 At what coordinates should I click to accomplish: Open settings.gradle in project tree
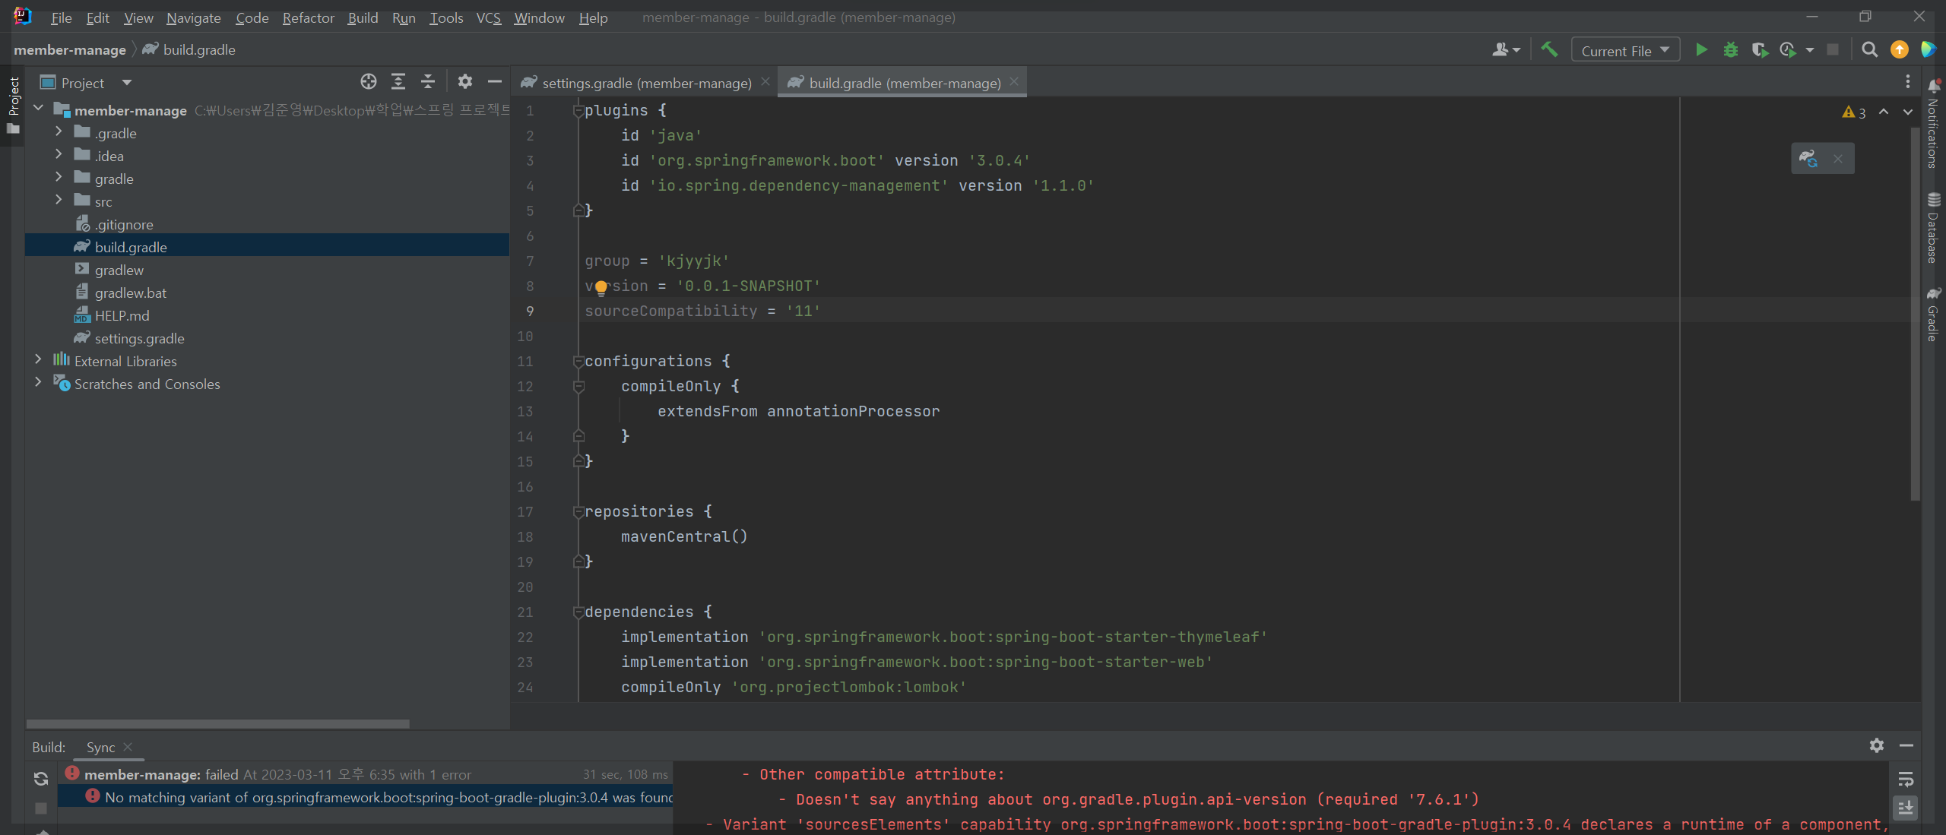coord(139,338)
